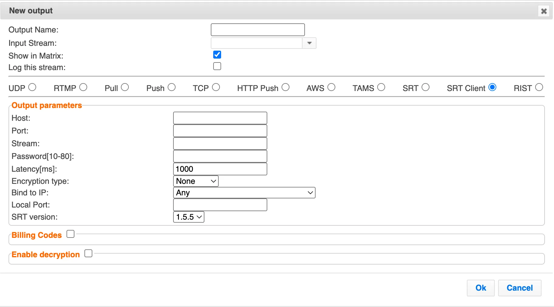Image resolution: width=554 pixels, height=307 pixels.
Task: Choose the RIST output type
Action: tap(539, 87)
